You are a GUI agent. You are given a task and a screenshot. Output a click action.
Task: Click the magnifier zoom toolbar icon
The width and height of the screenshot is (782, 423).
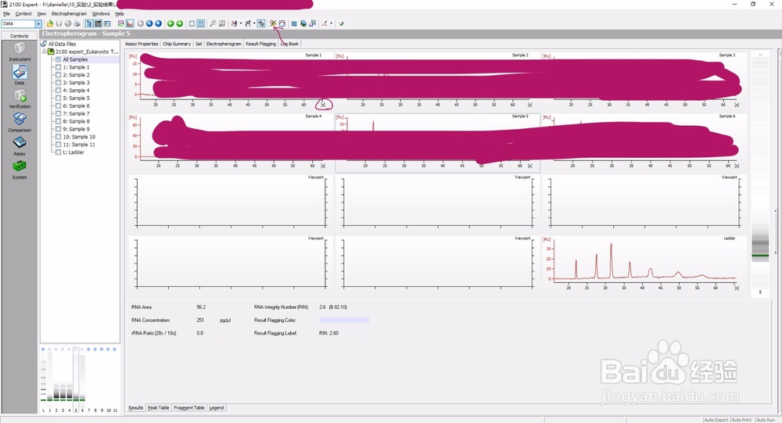coord(213,23)
